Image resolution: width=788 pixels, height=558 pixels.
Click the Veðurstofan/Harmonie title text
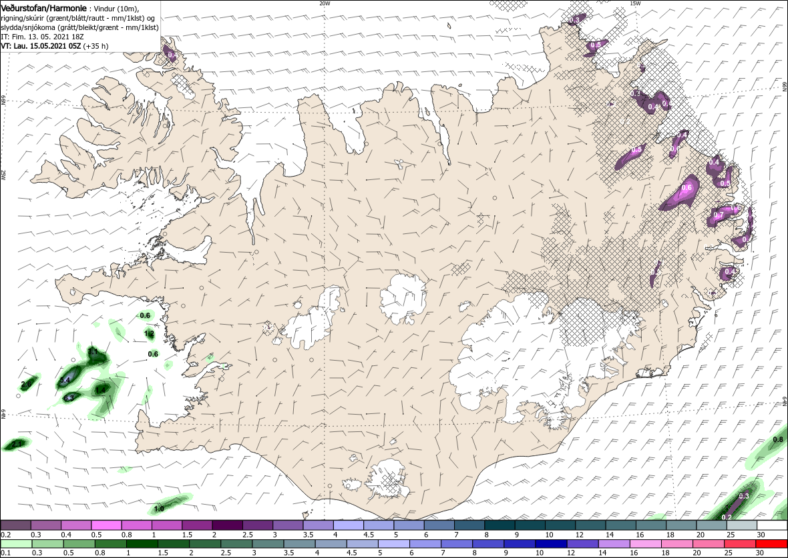pos(44,7)
